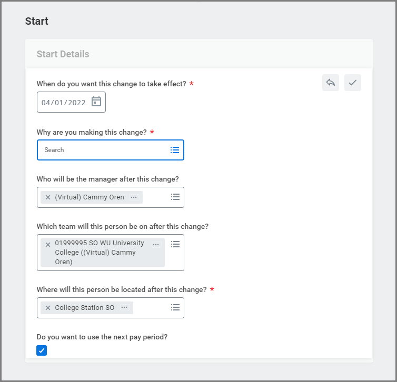Click the undo arrow icon
Image resolution: width=397 pixels, height=382 pixels.
[331, 83]
